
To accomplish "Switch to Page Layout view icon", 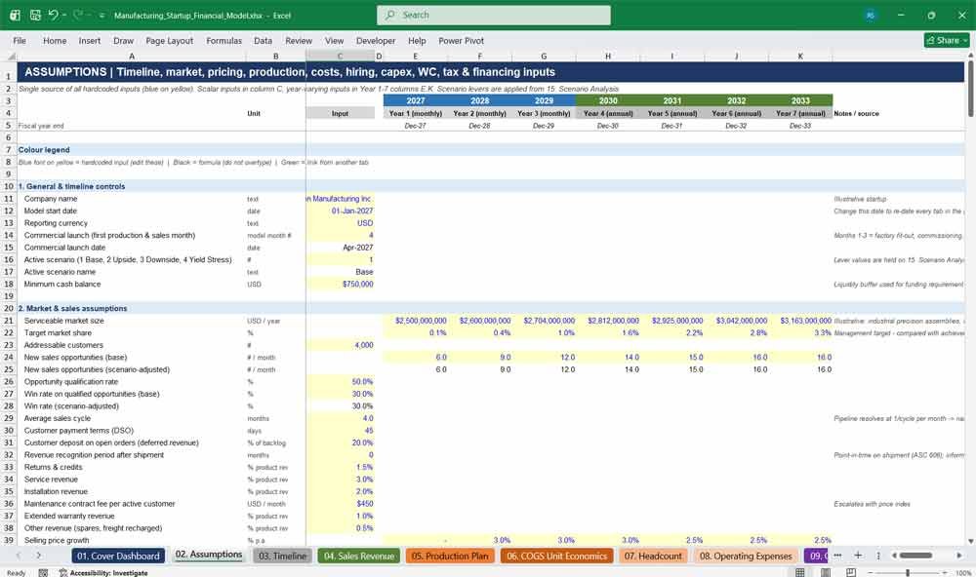I will (825, 572).
